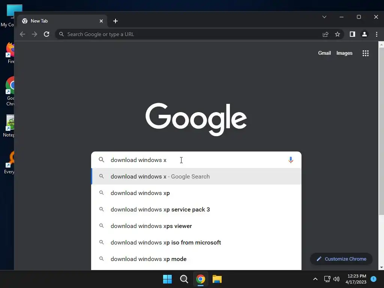The height and width of the screenshot is (288, 384).
Task: Open the Gmail link
Action: click(x=324, y=53)
